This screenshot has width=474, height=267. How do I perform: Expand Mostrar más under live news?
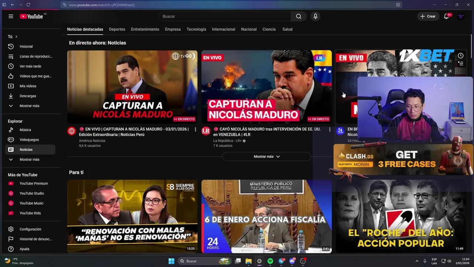(x=267, y=156)
